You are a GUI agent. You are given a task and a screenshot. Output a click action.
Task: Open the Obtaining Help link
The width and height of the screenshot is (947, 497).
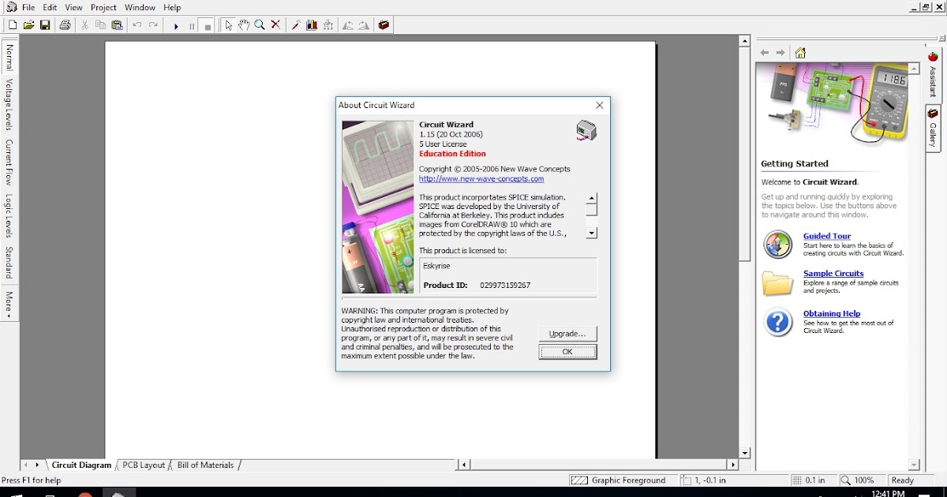click(x=832, y=313)
